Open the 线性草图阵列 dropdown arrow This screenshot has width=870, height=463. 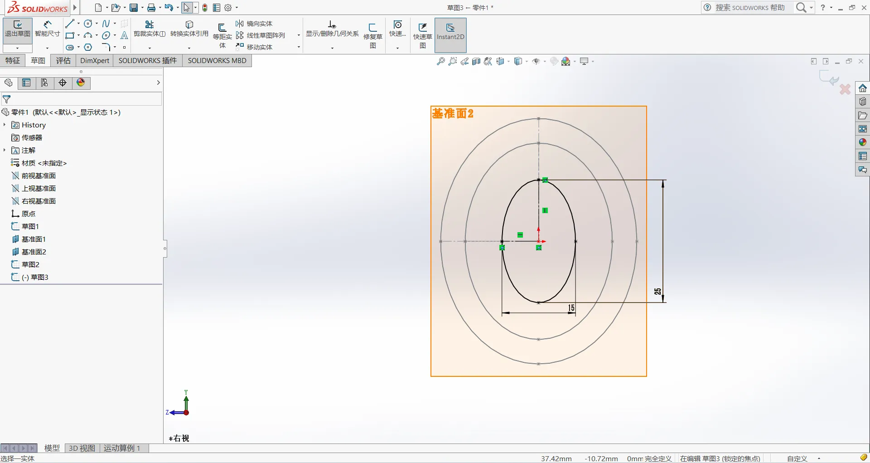299,35
